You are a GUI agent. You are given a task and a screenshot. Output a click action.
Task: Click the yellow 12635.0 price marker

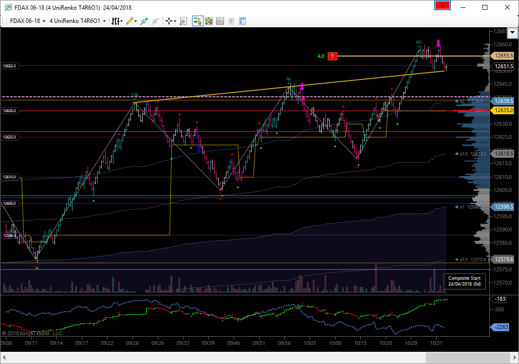coord(503,110)
